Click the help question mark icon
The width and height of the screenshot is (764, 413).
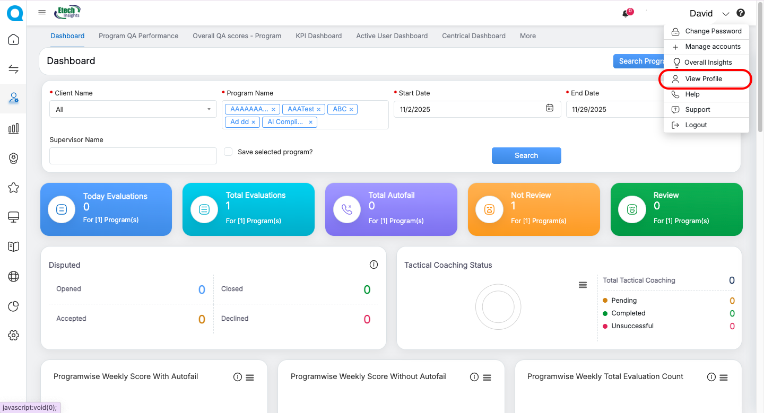click(x=741, y=13)
